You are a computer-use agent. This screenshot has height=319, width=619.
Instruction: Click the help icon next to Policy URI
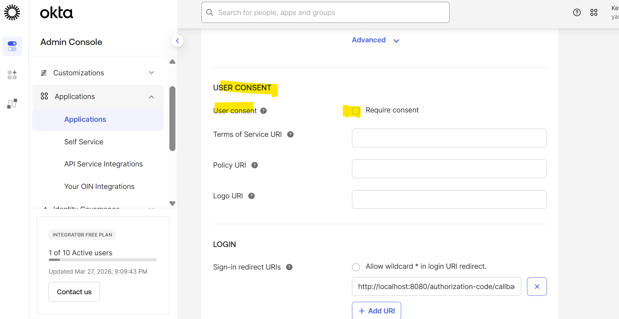point(255,165)
